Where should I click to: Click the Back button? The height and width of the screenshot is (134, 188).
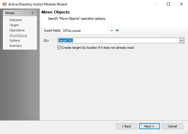(x=126, y=126)
